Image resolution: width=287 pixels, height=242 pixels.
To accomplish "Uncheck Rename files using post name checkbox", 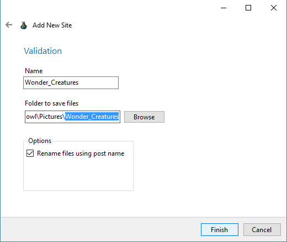I will click(30, 153).
